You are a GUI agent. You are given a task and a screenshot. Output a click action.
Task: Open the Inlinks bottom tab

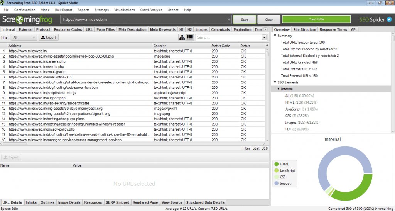31,202
